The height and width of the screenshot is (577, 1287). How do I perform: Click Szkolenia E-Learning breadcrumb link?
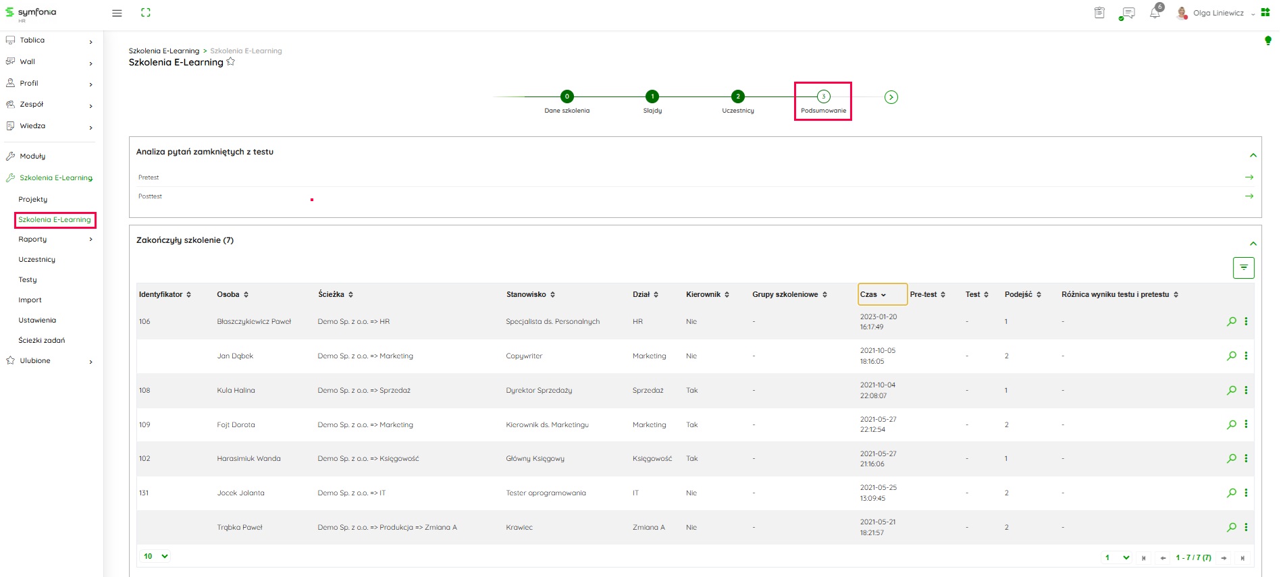coord(164,51)
